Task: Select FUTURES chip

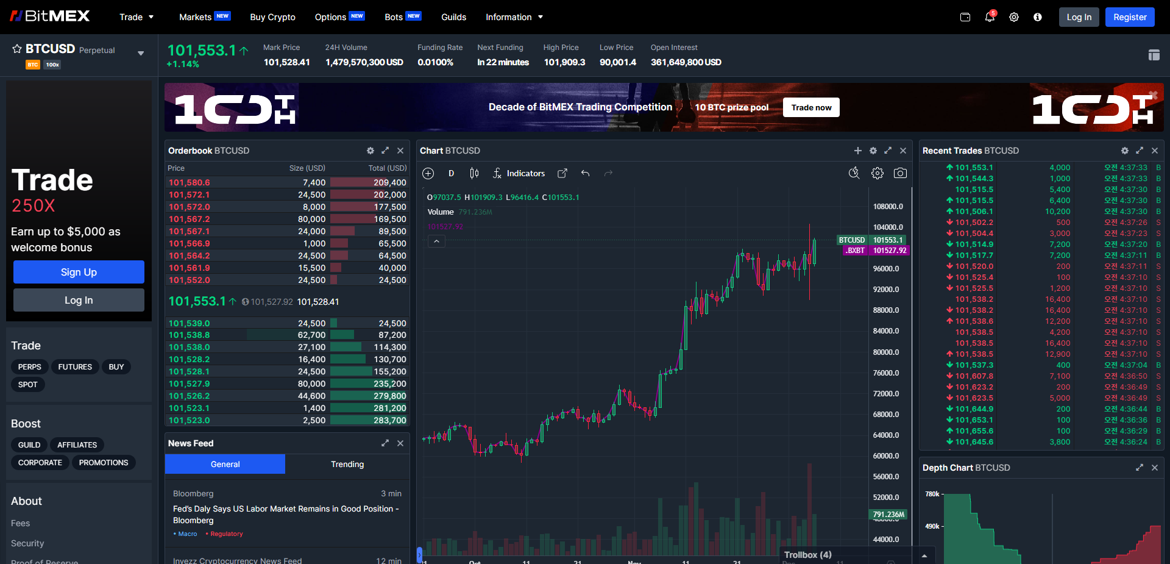Action: pyautogui.click(x=75, y=367)
